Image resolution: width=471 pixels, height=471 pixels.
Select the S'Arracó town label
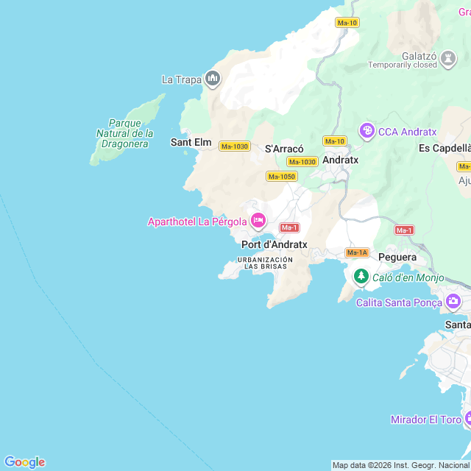click(284, 149)
